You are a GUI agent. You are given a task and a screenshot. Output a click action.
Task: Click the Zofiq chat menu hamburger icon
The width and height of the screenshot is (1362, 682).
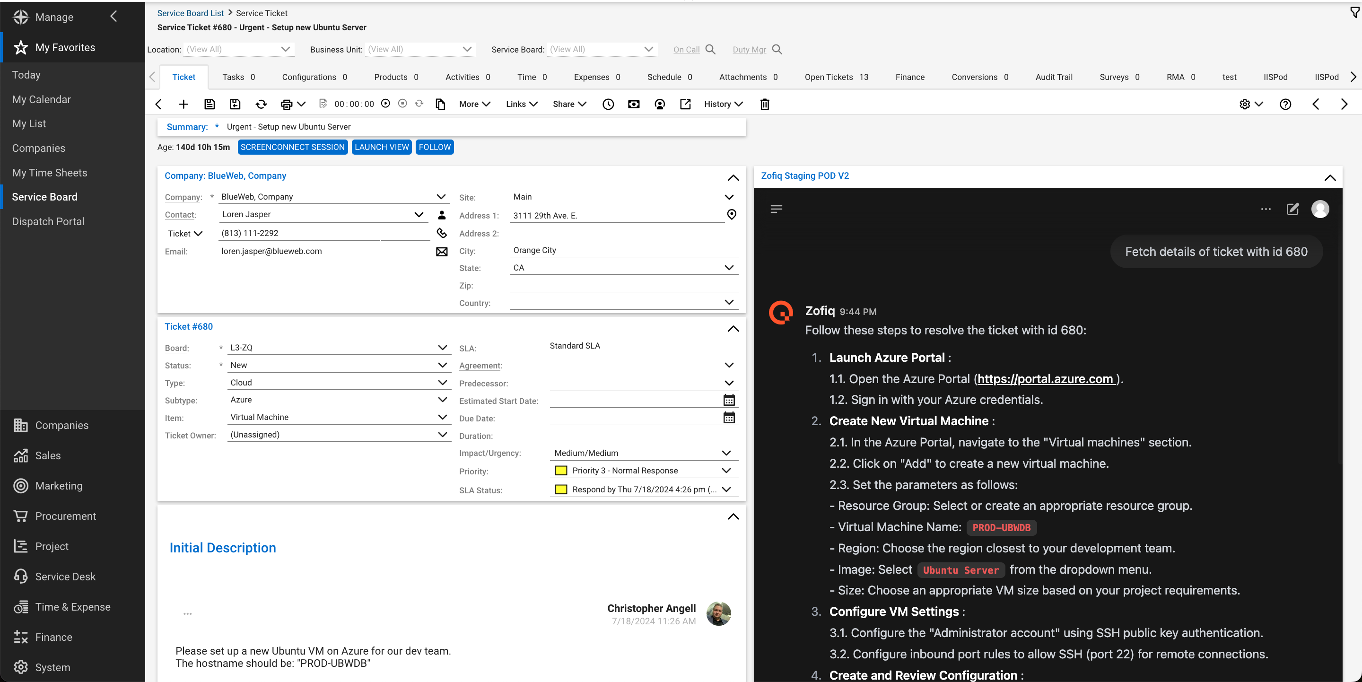(x=776, y=209)
